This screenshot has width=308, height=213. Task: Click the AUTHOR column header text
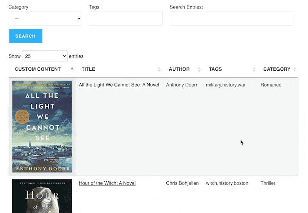pyautogui.click(x=179, y=69)
